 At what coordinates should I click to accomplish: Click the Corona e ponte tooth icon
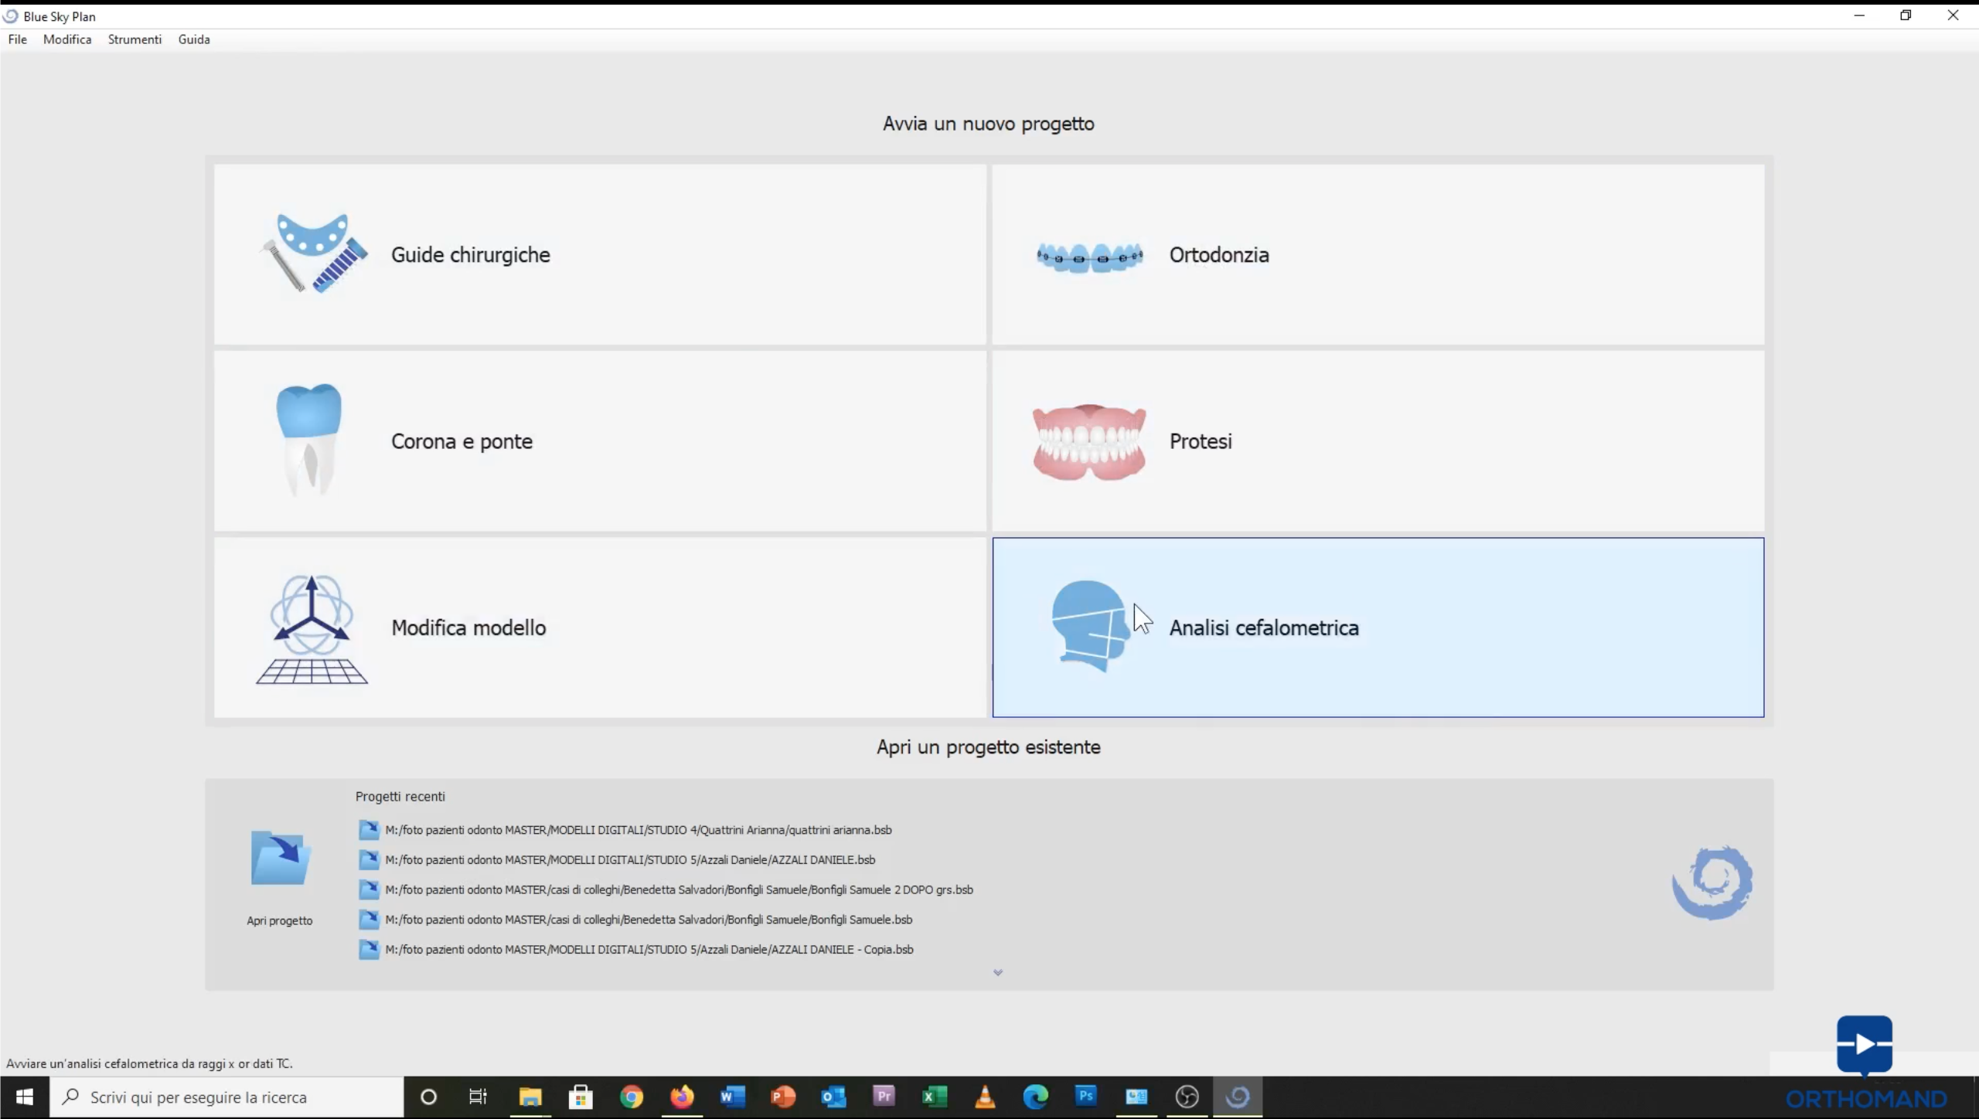click(x=309, y=440)
